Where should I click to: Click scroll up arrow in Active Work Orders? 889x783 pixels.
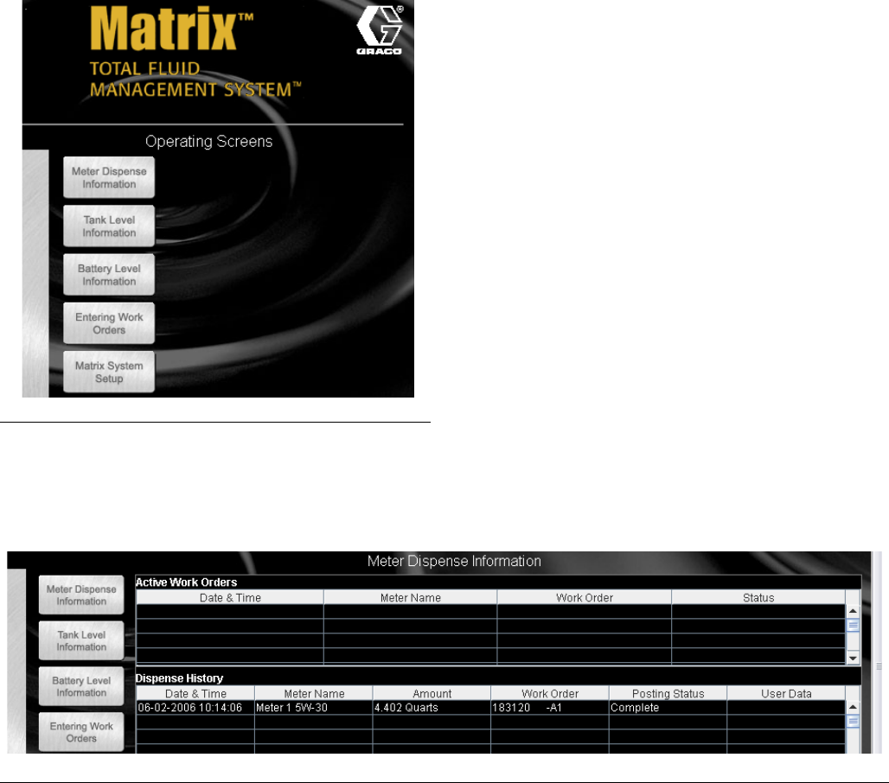tap(853, 611)
